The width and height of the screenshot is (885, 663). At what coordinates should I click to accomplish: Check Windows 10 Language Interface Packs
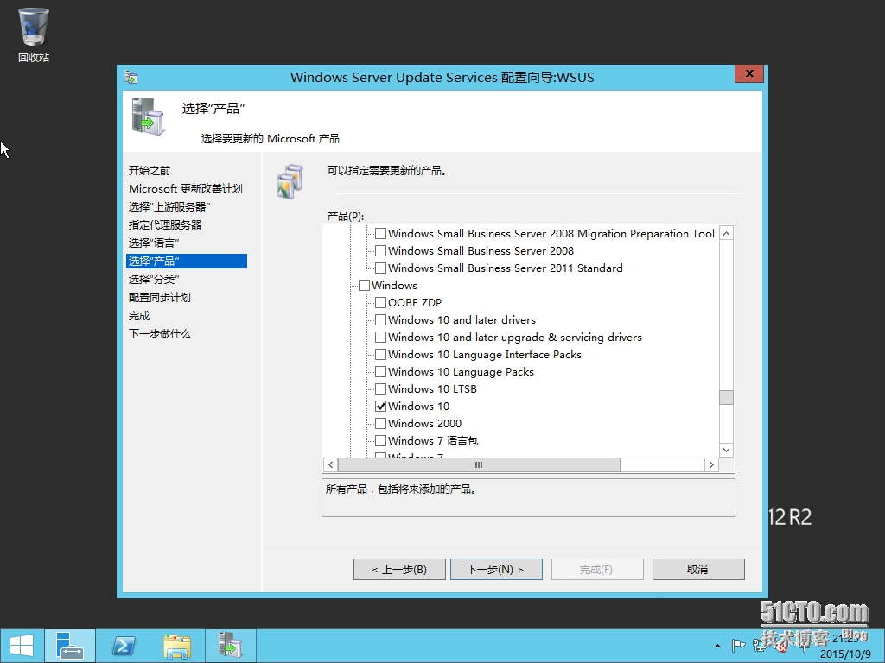pyautogui.click(x=380, y=355)
